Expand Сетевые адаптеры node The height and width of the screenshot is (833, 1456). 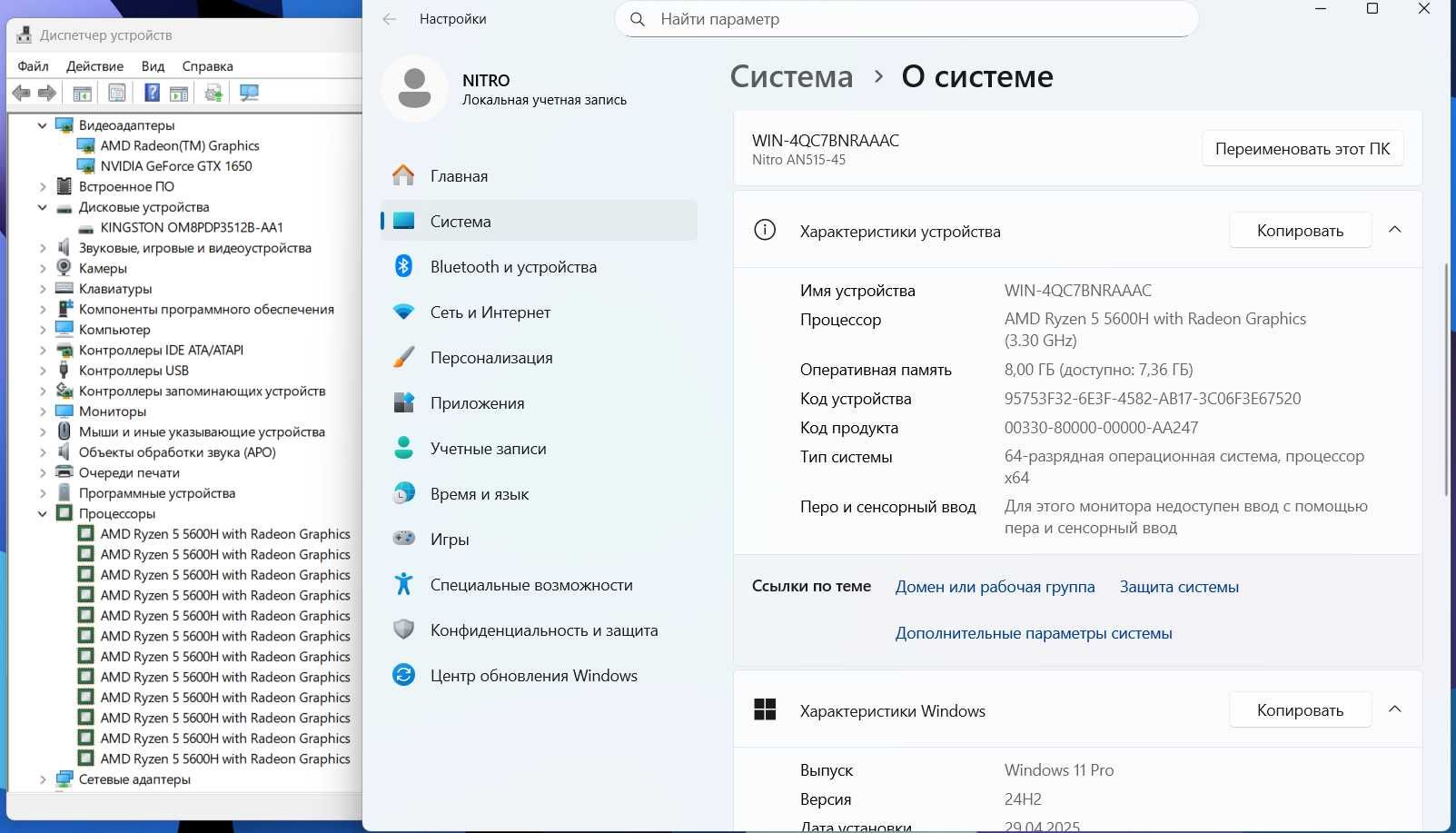[42, 779]
